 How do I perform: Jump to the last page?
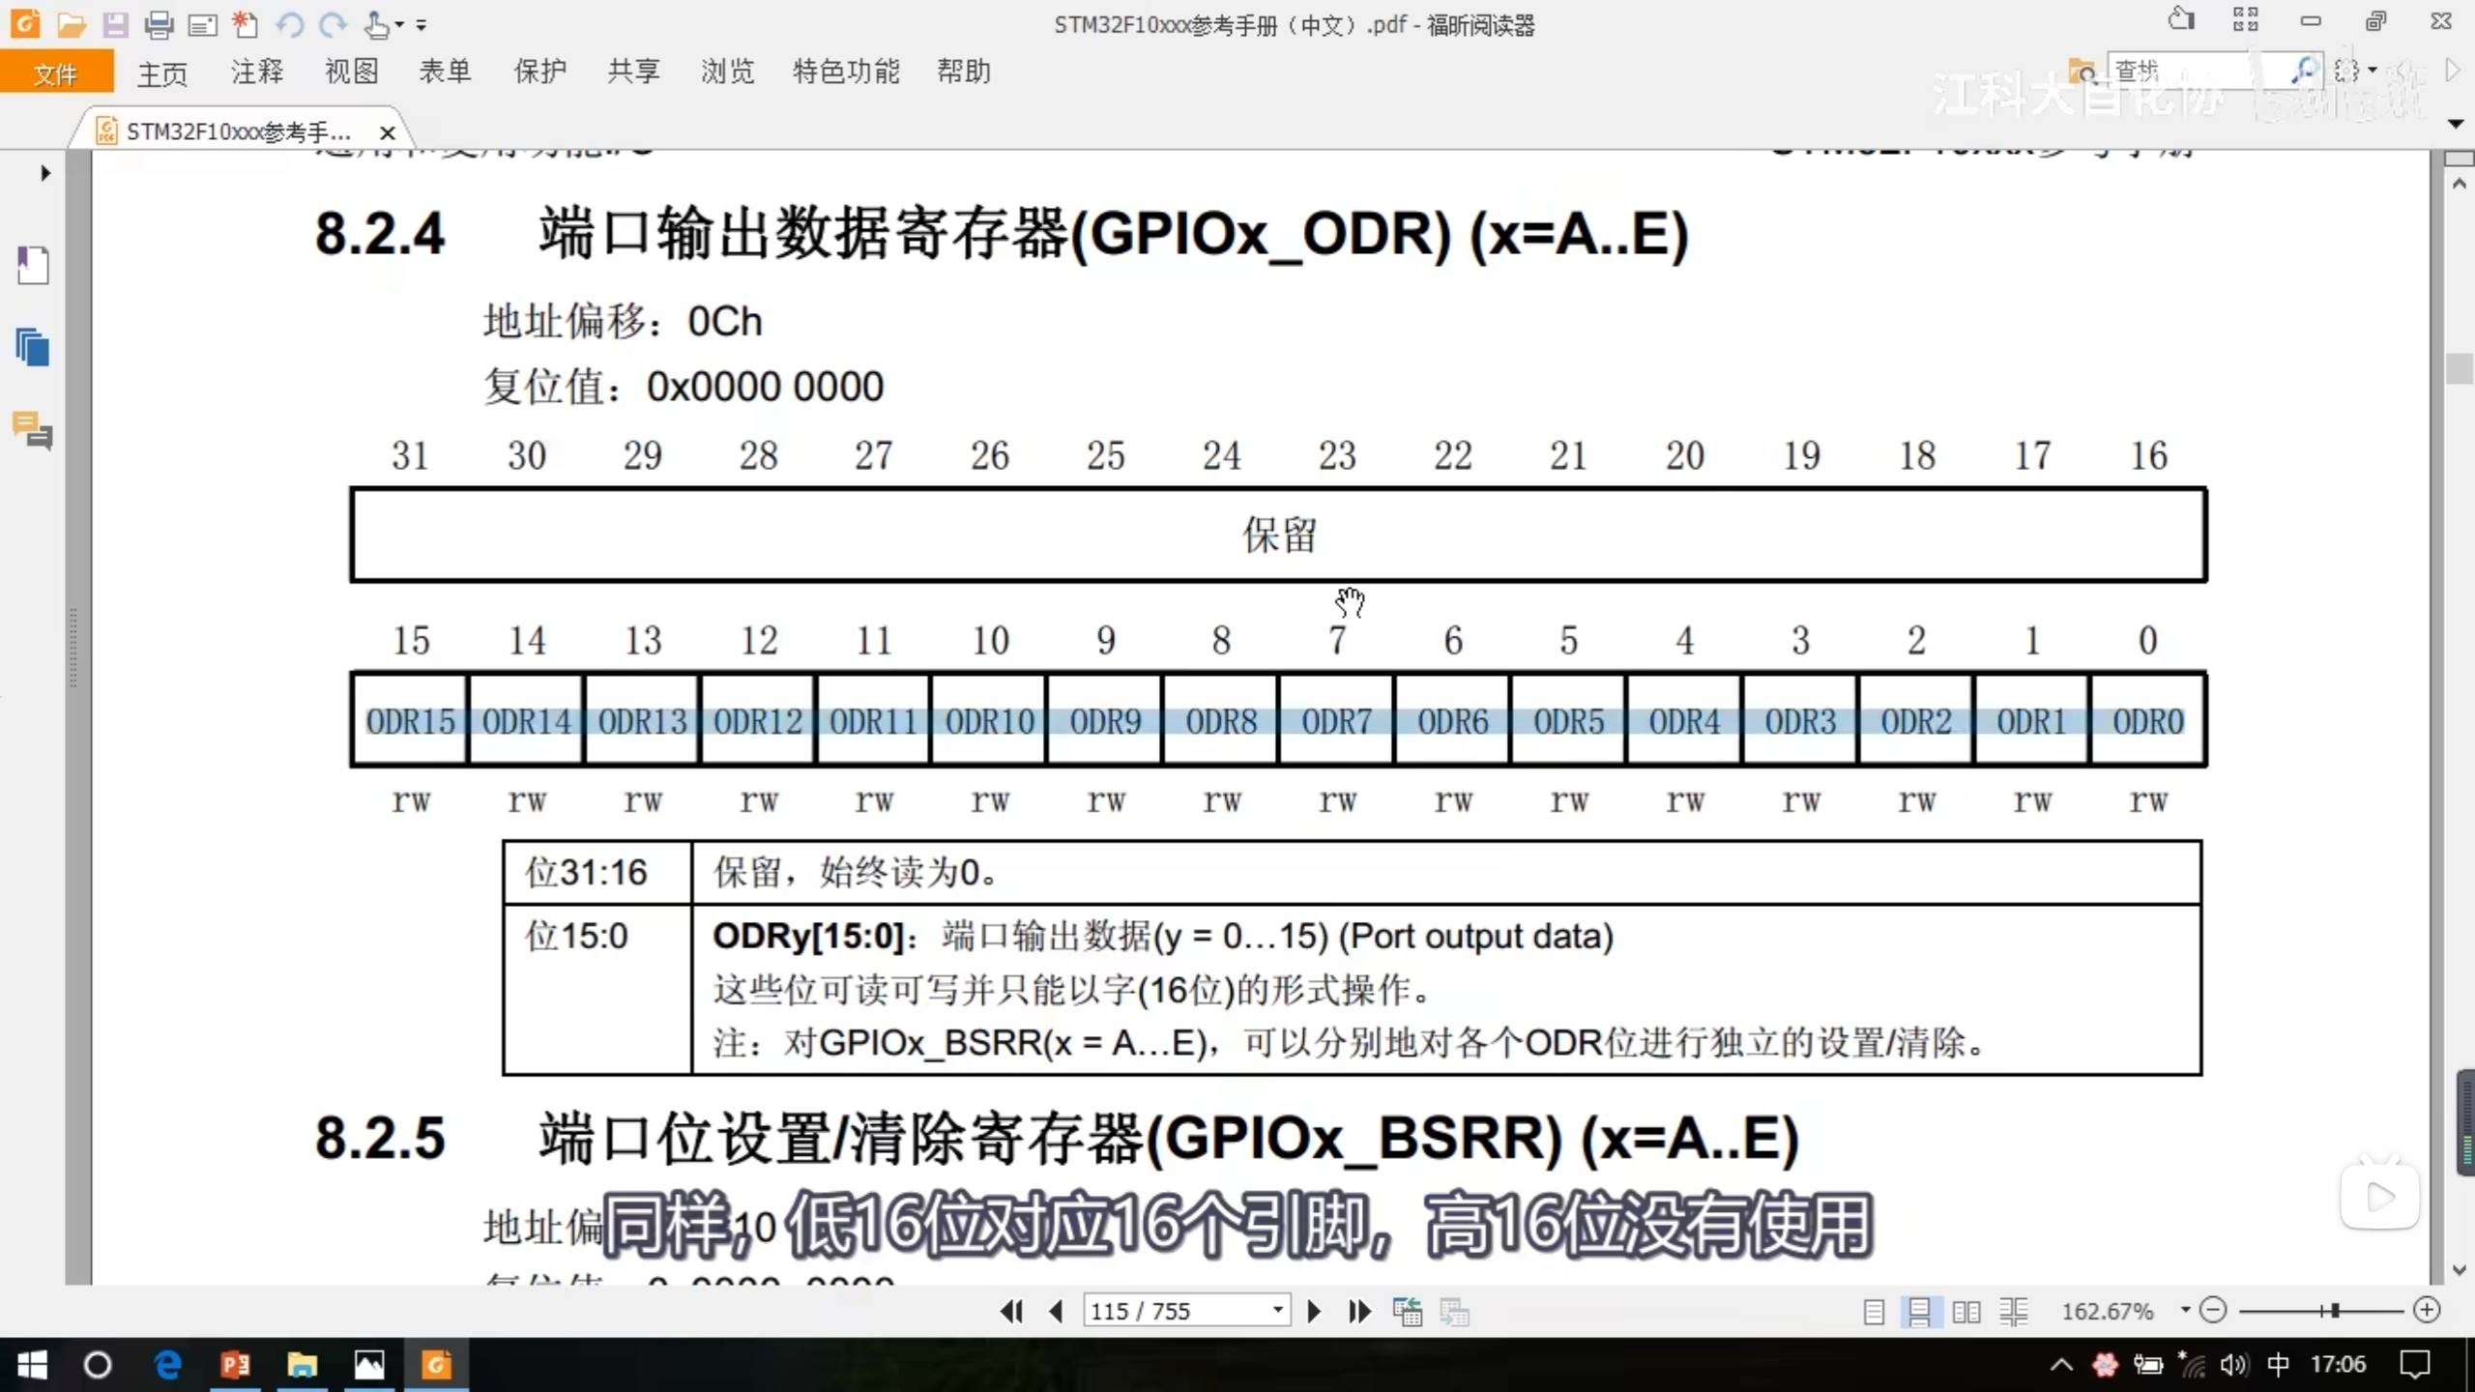pyautogui.click(x=1359, y=1311)
